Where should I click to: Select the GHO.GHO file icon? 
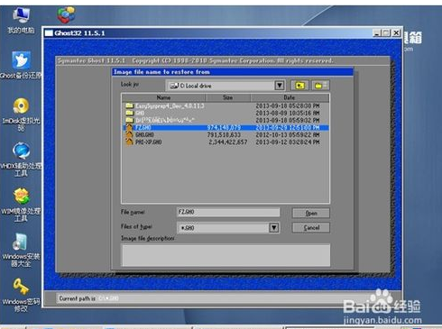pos(129,134)
